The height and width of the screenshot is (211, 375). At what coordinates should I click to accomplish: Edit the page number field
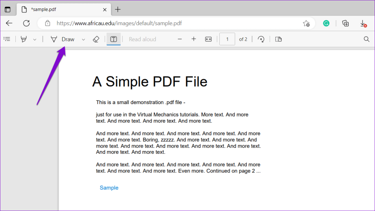(x=227, y=39)
